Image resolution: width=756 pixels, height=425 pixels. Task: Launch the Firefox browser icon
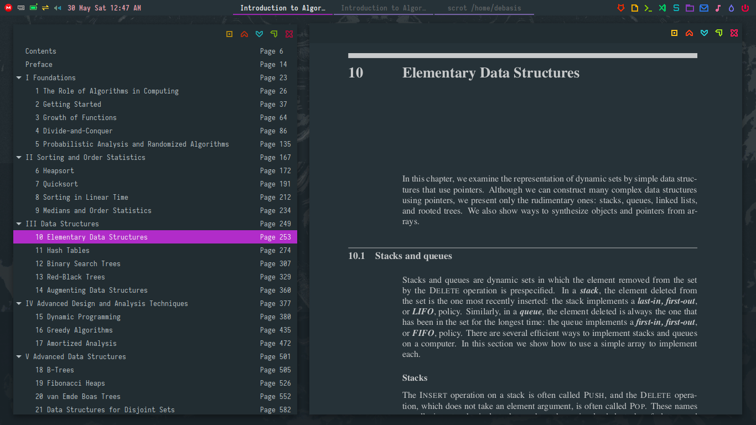(621, 8)
